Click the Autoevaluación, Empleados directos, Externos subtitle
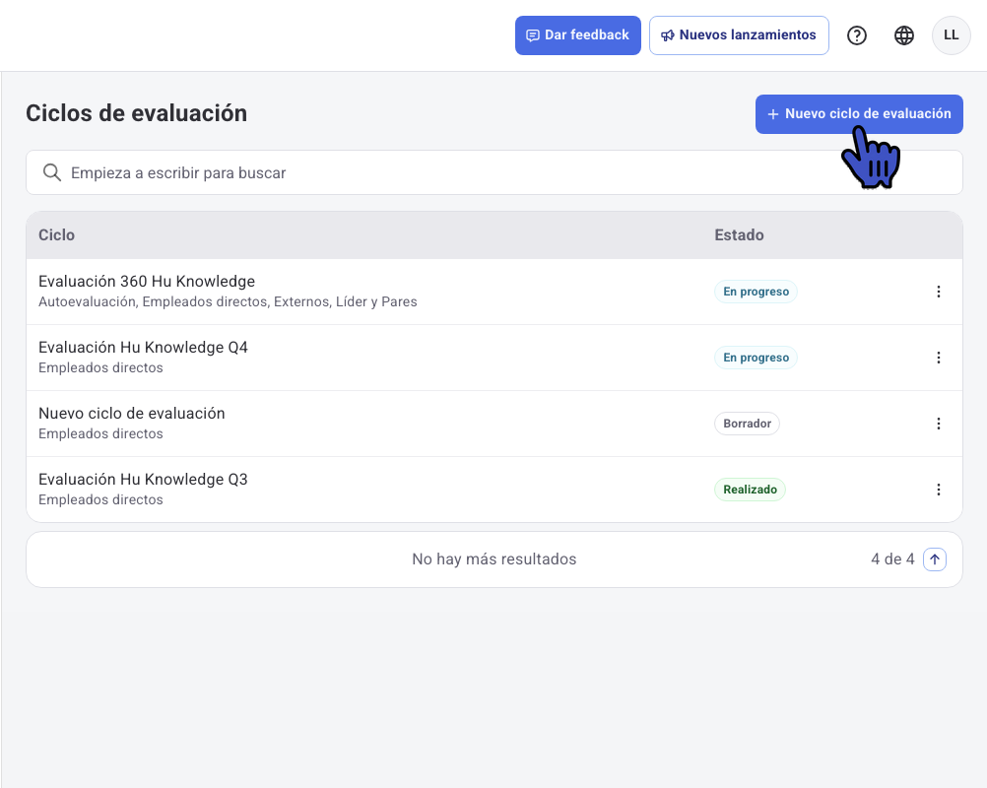987x788 pixels. tap(228, 302)
